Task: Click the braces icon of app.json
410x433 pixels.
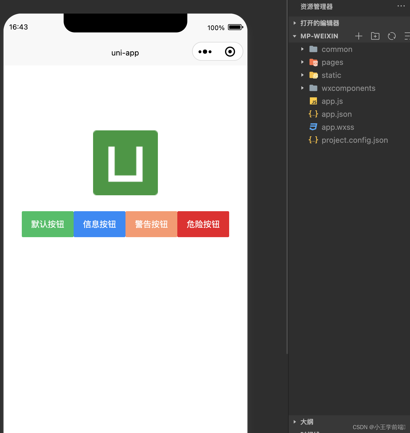Action: 313,114
